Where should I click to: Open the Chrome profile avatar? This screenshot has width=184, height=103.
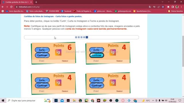[177, 7]
